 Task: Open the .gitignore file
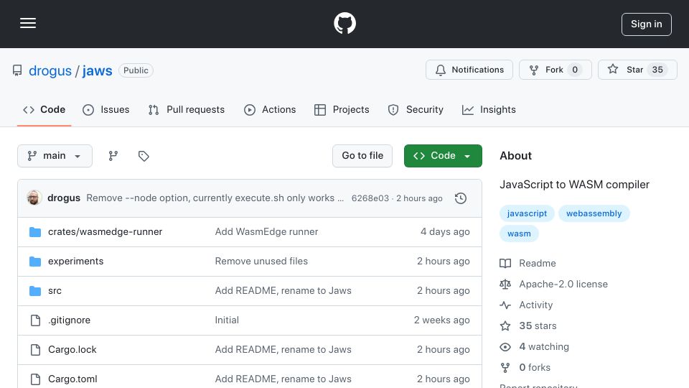click(x=70, y=320)
